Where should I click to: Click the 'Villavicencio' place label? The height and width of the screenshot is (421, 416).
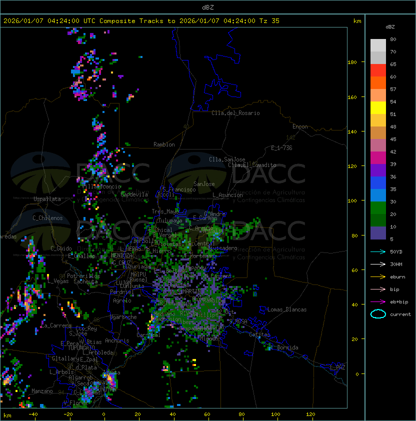coord(101,186)
